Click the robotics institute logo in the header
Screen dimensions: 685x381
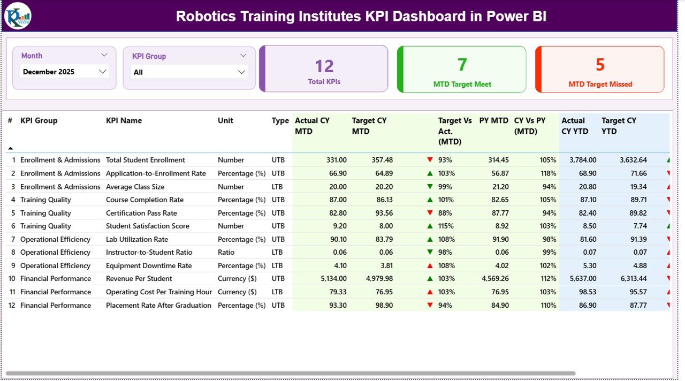click(17, 16)
